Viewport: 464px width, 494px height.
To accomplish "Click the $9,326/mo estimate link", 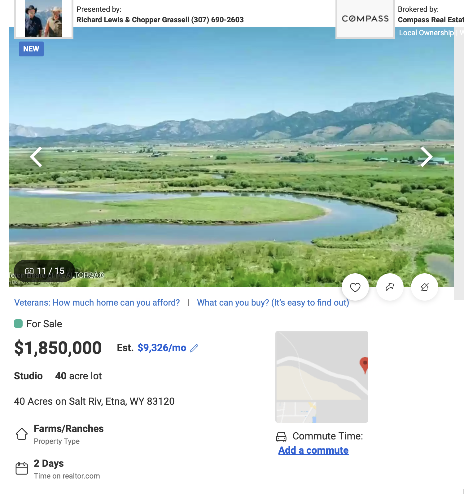I will click(162, 348).
